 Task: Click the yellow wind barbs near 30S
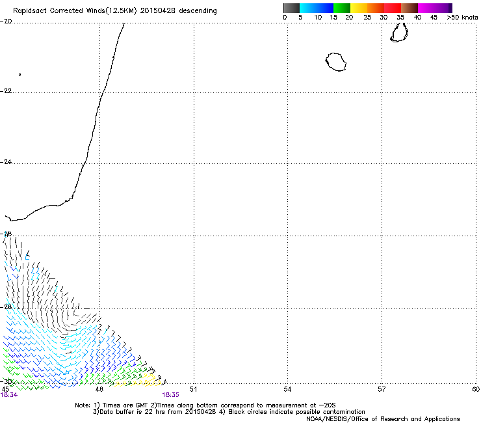[x=138, y=380]
